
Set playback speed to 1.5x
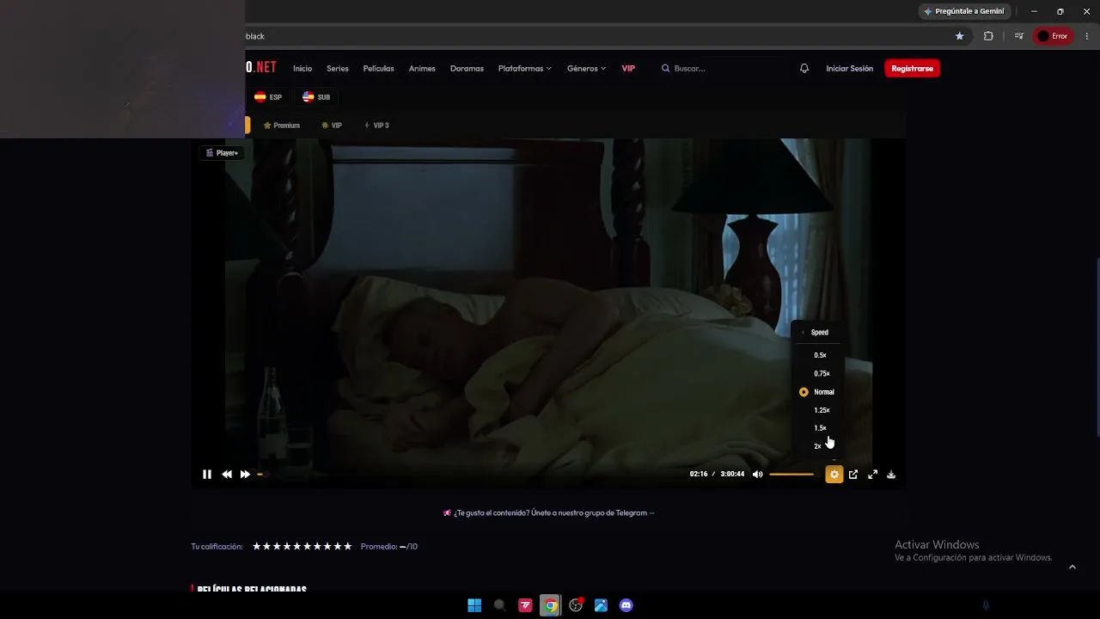pyautogui.click(x=817, y=428)
